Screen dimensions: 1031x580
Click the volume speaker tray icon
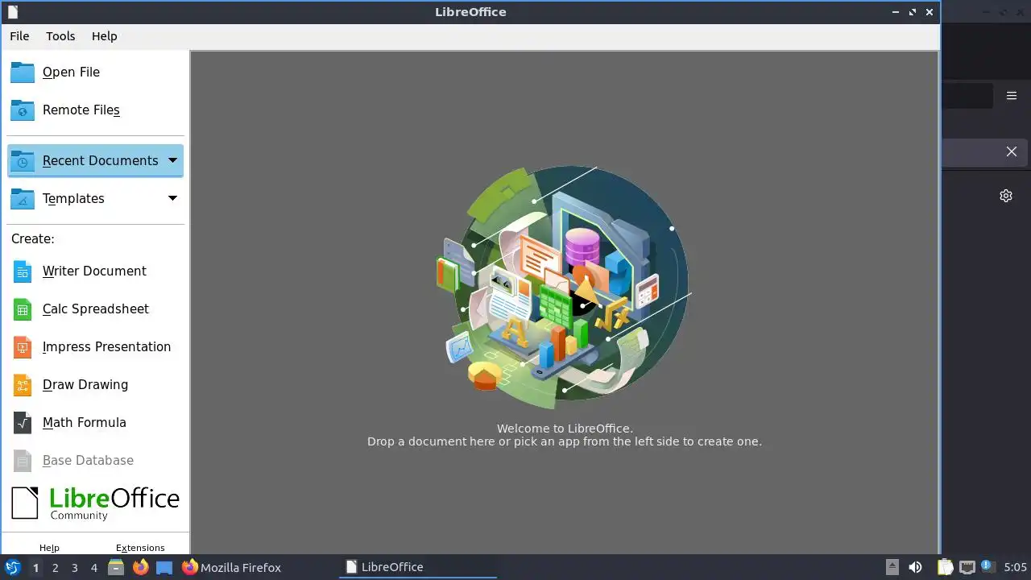point(915,567)
